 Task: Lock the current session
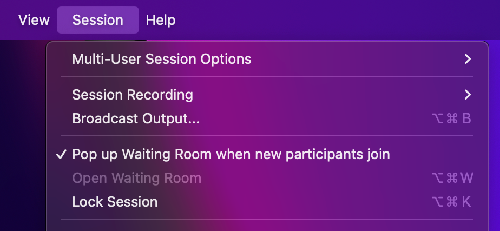[115, 202]
